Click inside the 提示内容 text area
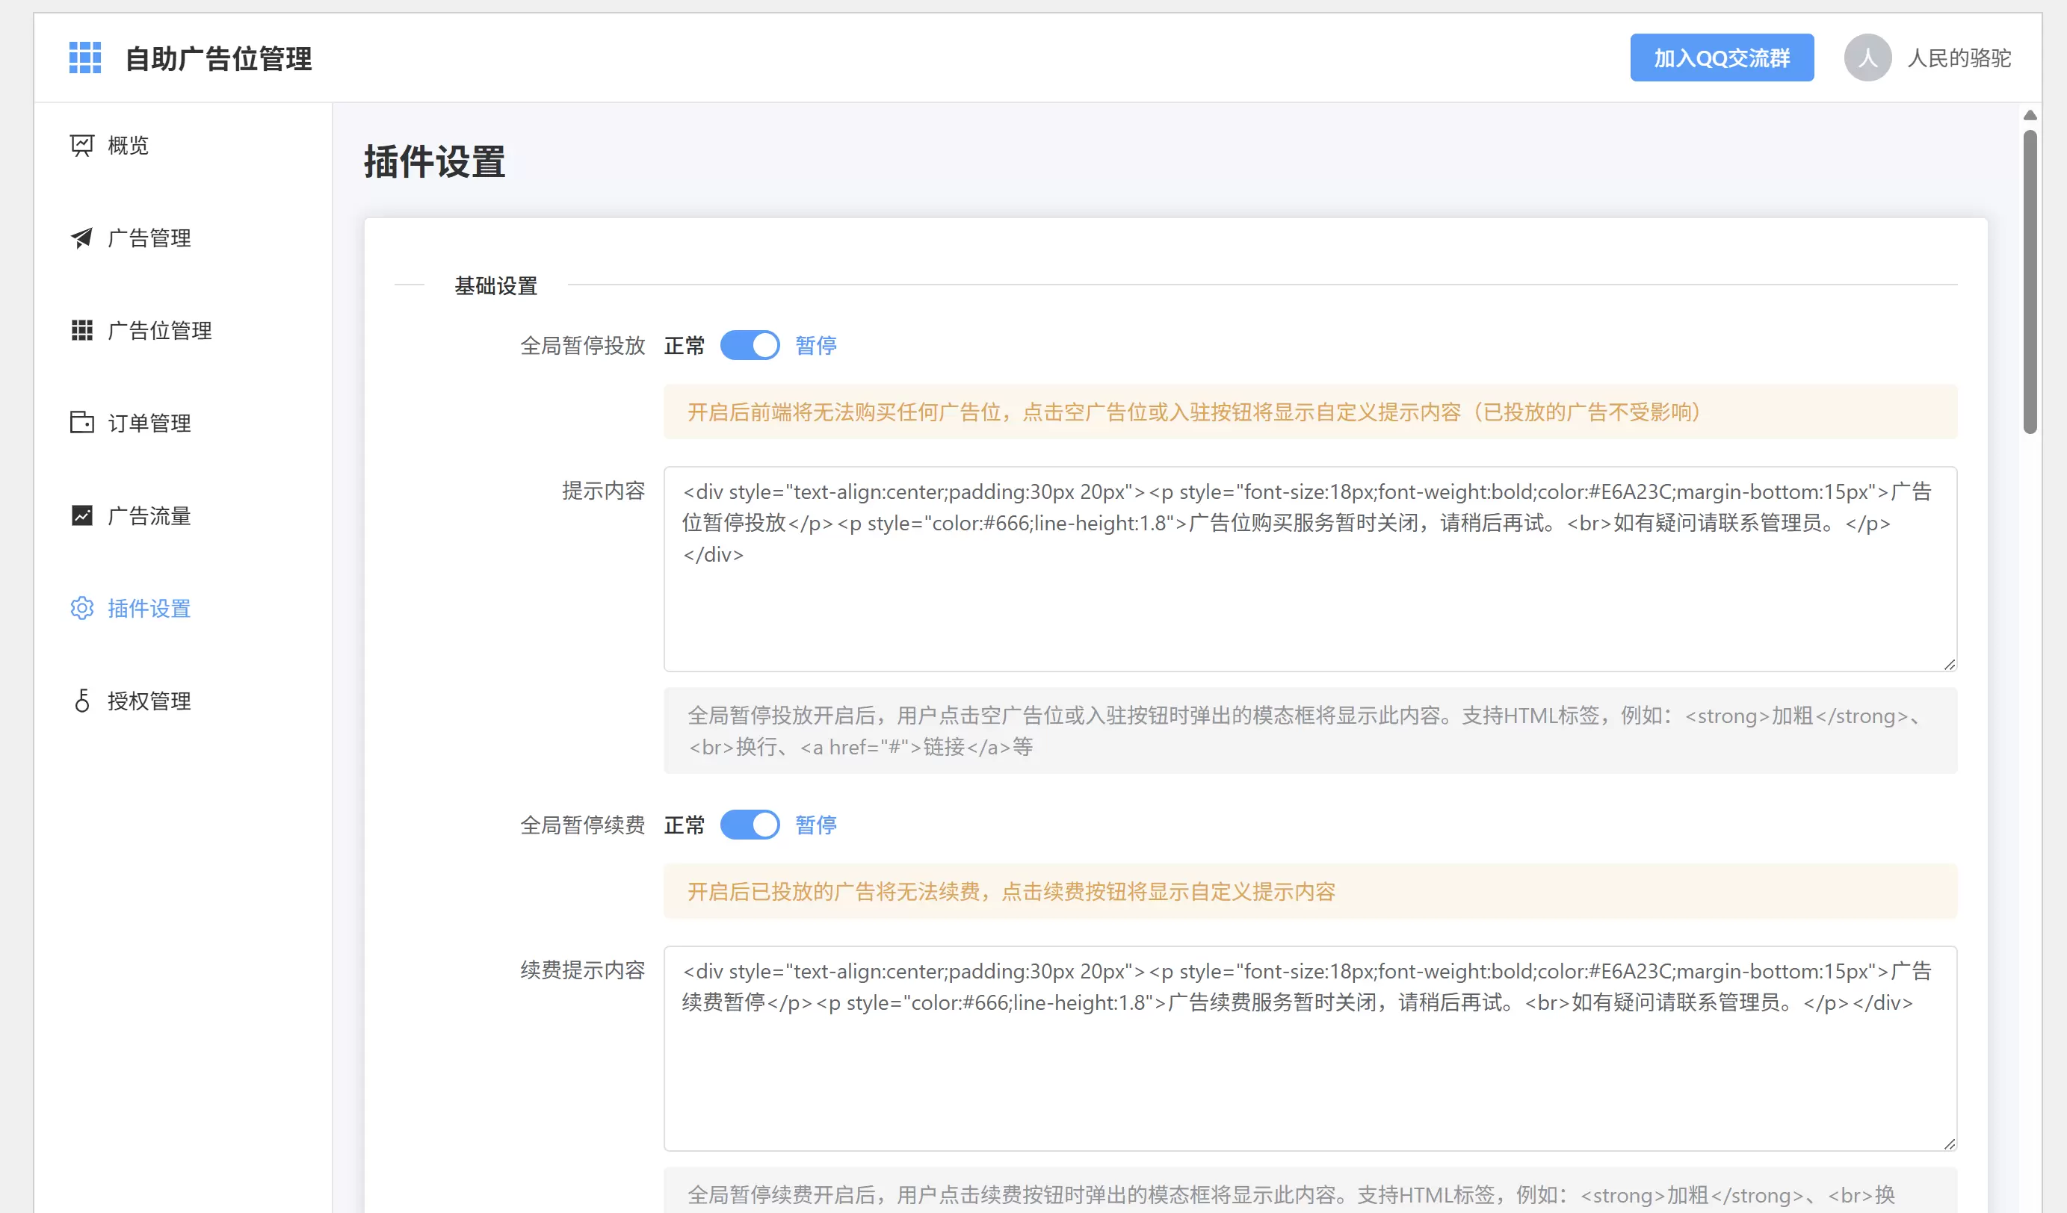2067x1213 pixels. tap(1310, 570)
